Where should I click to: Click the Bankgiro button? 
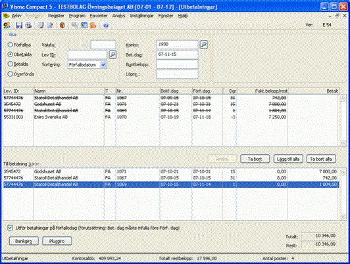[24, 241]
